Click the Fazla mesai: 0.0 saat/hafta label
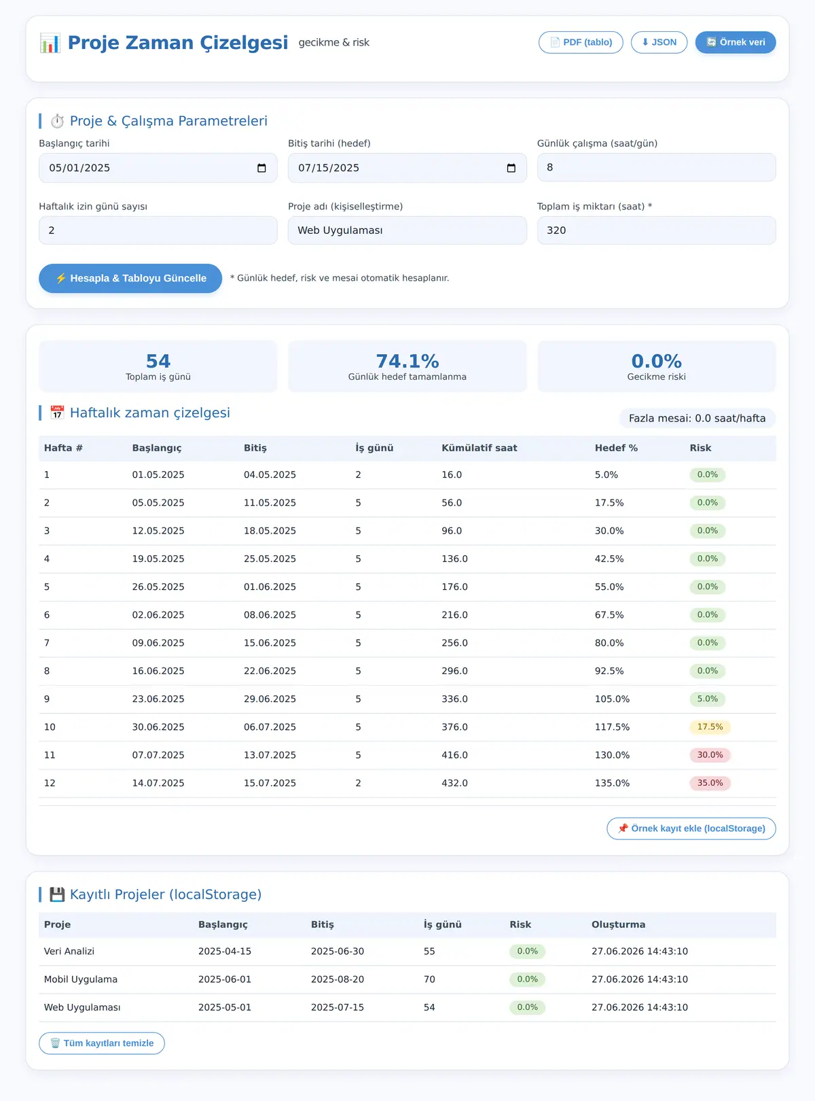815x1101 pixels. click(698, 419)
